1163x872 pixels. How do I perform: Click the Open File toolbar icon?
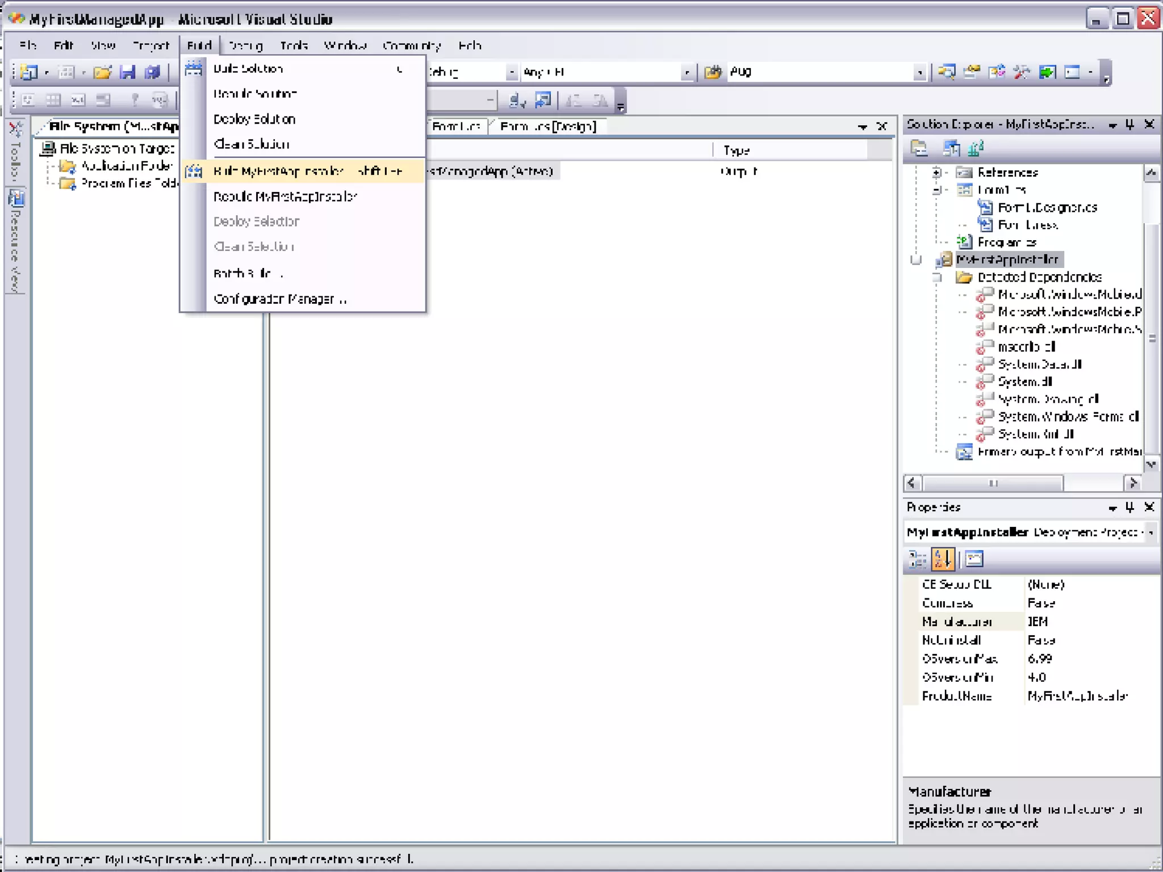(102, 72)
